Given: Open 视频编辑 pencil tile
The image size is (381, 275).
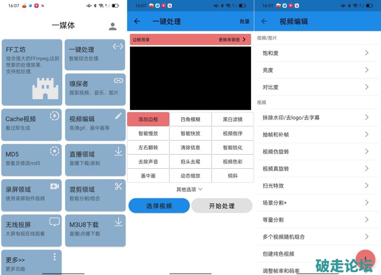Looking at the screenshot, I should click(x=95, y=122).
